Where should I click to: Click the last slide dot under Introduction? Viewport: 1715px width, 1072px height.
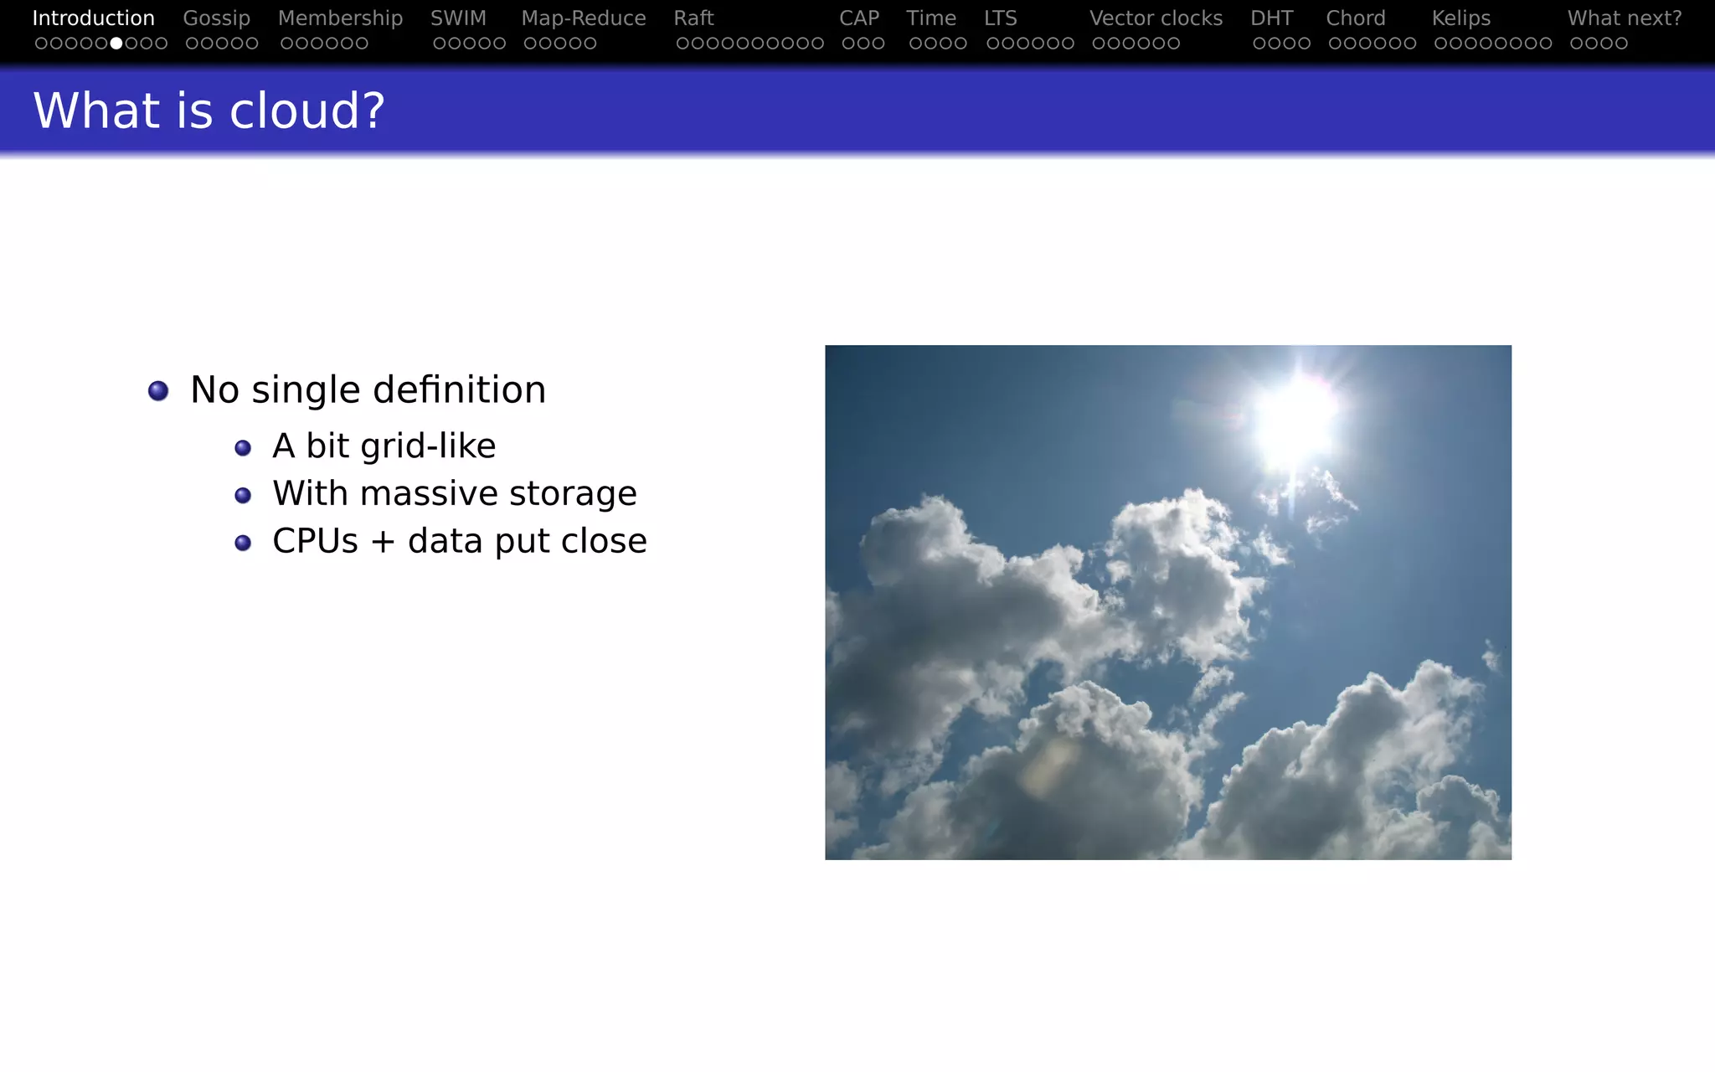pos(162,44)
